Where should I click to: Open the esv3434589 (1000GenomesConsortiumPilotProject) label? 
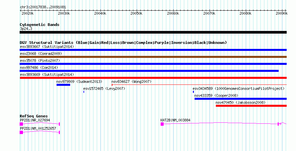(x=238, y=88)
